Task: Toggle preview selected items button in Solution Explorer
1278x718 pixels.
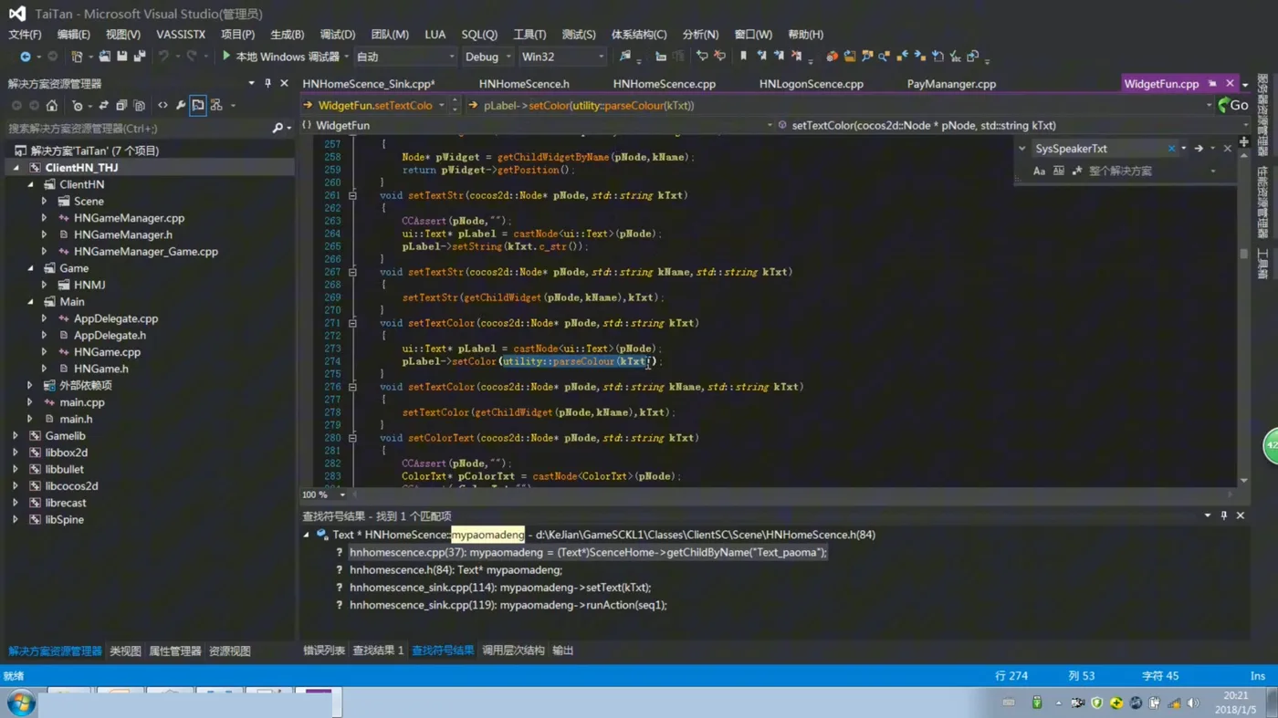Action: [198, 106]
